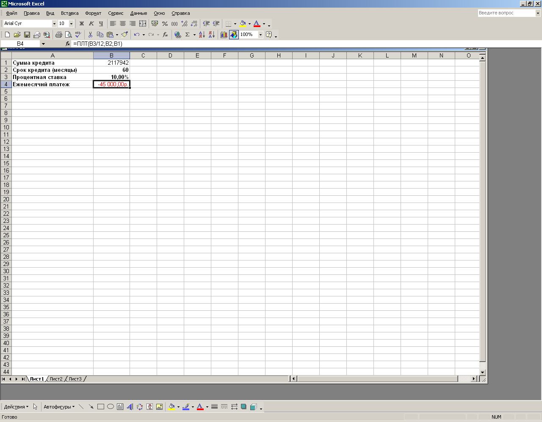Apply percent style icon
This screenshot has height=422, width=542.
(x=165, y=24)
